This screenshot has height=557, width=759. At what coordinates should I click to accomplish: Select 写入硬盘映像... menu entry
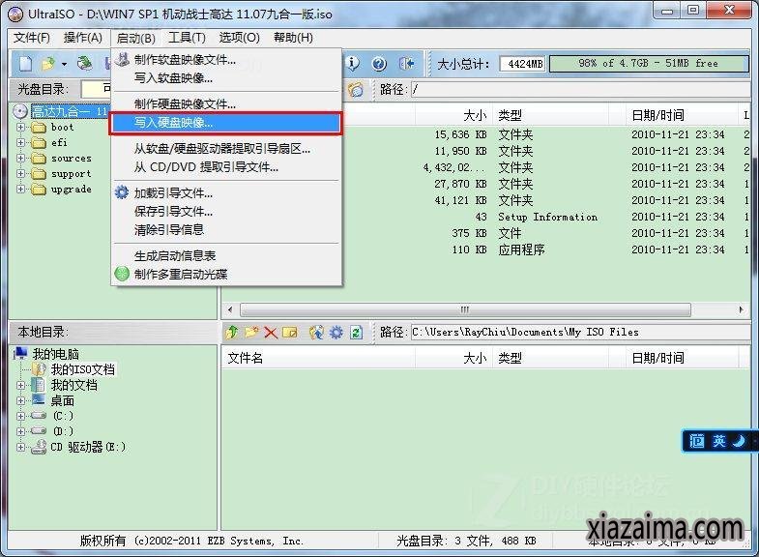coord(225,123)
